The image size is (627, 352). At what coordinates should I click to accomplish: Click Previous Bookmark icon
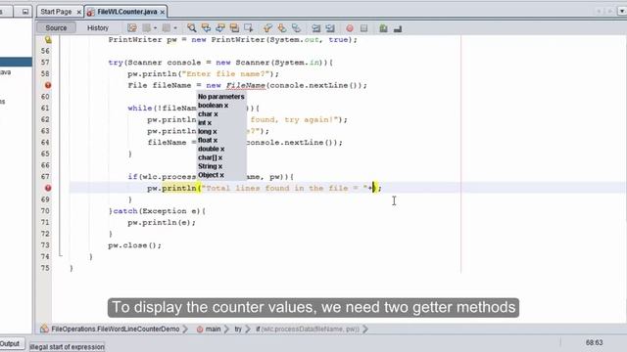click(267, 28)
